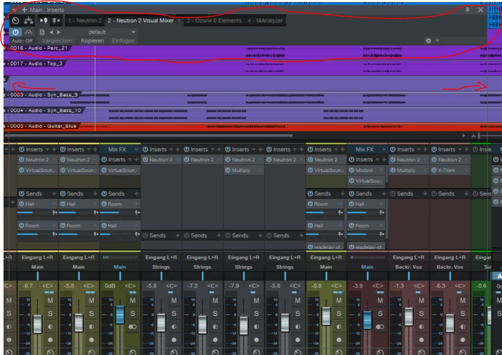The width and height of the screenshot is (502, 355).
Task: Click the record arm dot on the -7.9 channel
Action: pyautogui.click(x=257, y=339)
